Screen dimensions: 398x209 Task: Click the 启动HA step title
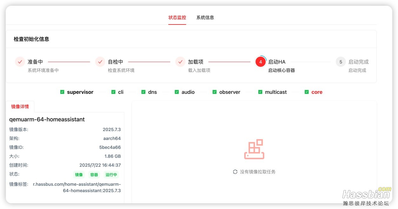pyautogui.click(x=277, y=62)
